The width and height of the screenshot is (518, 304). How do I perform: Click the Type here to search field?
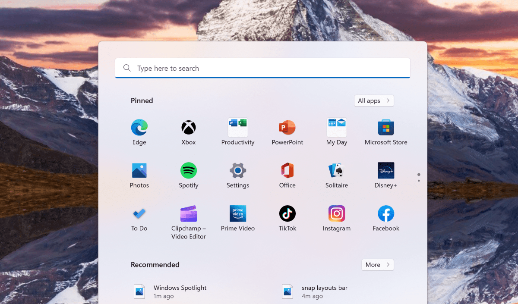tap(262, 68)
